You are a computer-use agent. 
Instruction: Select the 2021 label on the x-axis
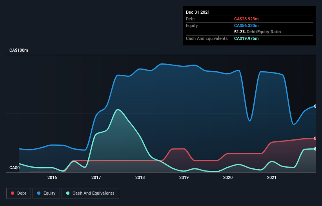click(x=272, y=177)
